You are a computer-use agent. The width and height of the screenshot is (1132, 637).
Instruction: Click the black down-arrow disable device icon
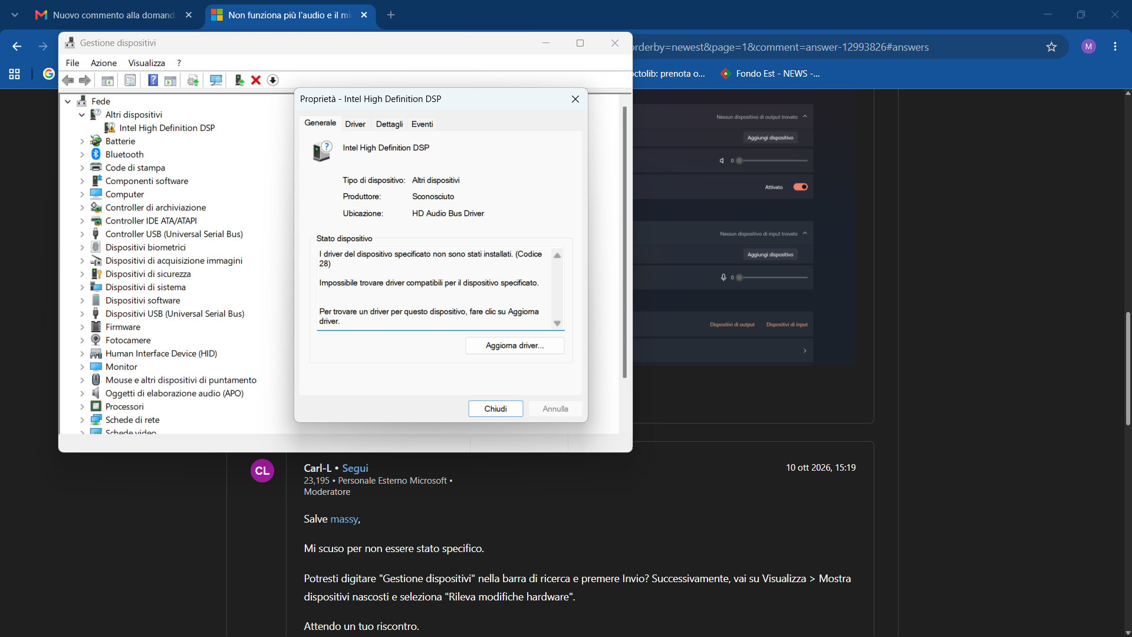[x=272, y=80]
